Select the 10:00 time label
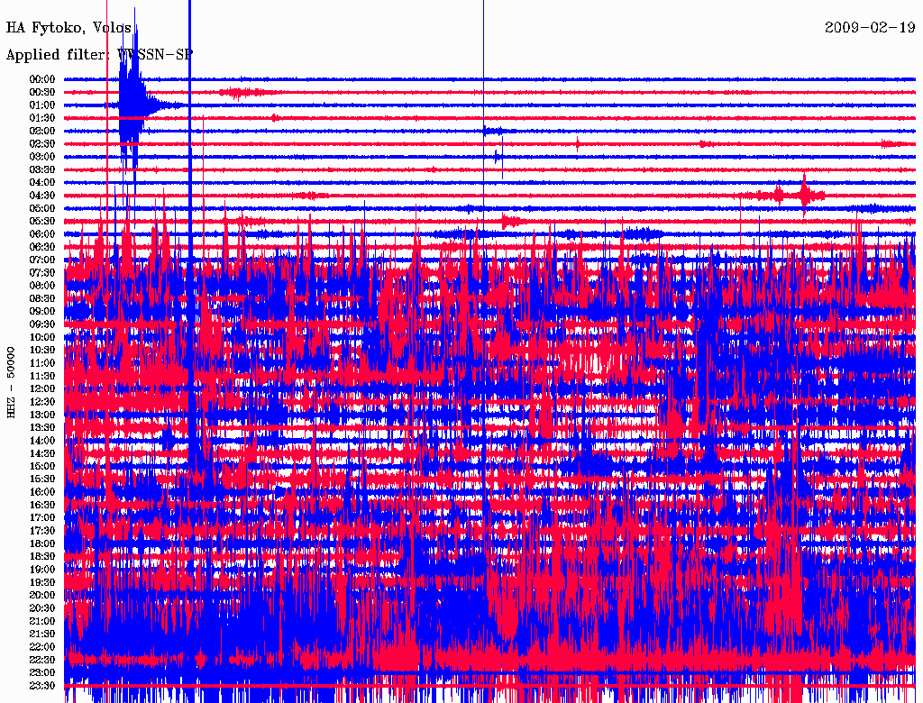 click(x=42, y=337)
